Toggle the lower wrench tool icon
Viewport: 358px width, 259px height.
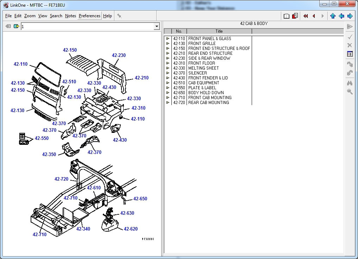pos(350,73)
